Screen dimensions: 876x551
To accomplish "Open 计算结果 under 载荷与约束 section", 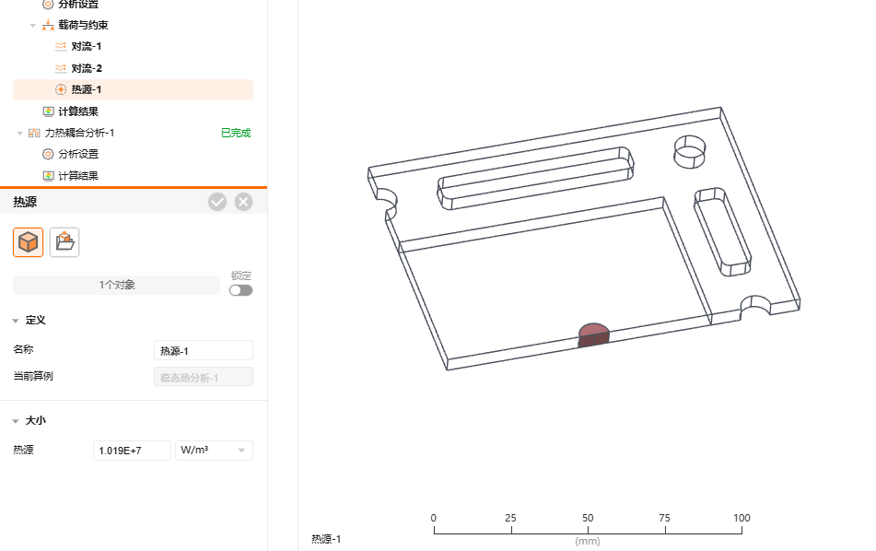I will (78, 111).
